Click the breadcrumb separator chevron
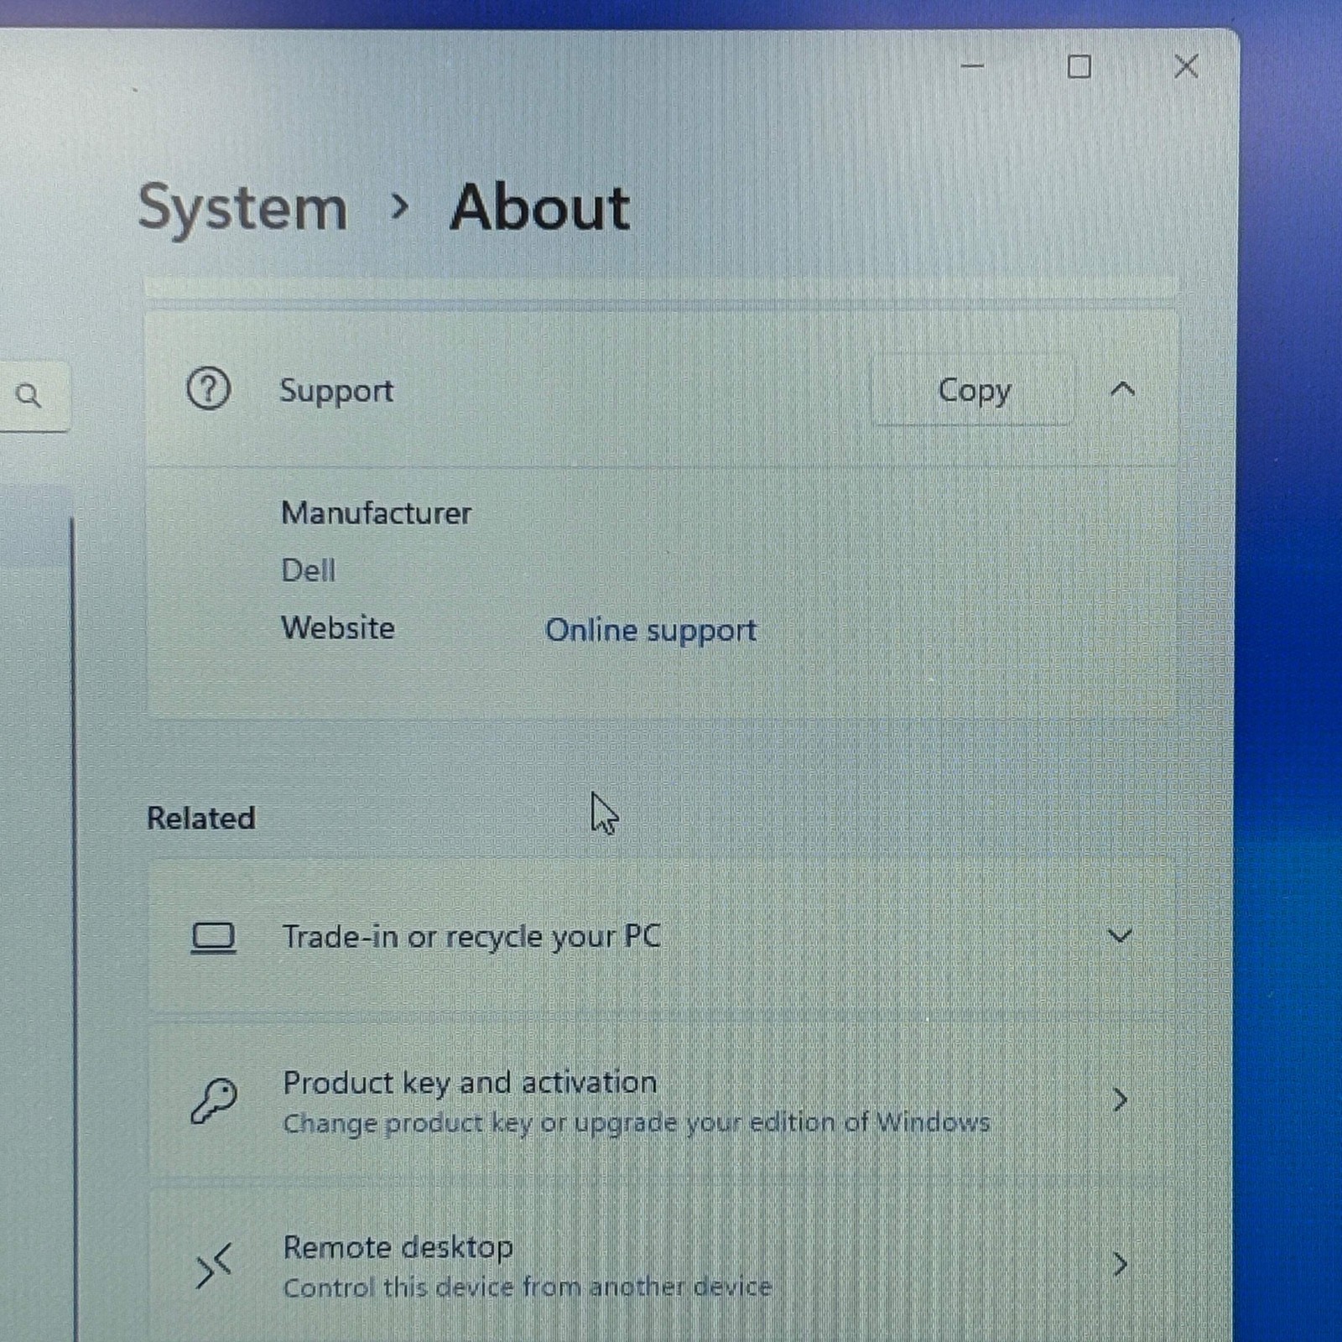Image resolution: width=1342 pixels, height=1342 pixels. pyautogui.click(x=400, y=206)
